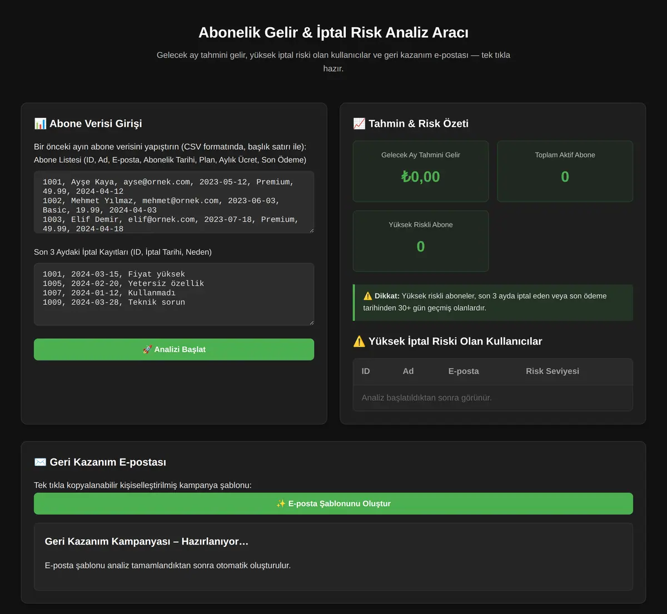Click the 'Abone Listesi (ID, Ad, E-posta...' label
The image size is (667, 614).
click(x=170, y=160)
